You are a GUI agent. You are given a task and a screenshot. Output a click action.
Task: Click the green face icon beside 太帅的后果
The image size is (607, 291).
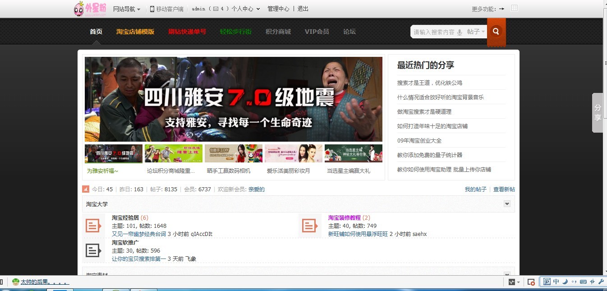(x=16, y=282)
